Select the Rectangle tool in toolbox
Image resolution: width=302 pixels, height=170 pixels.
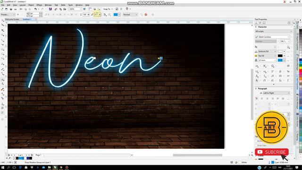(x=2, y=50)
